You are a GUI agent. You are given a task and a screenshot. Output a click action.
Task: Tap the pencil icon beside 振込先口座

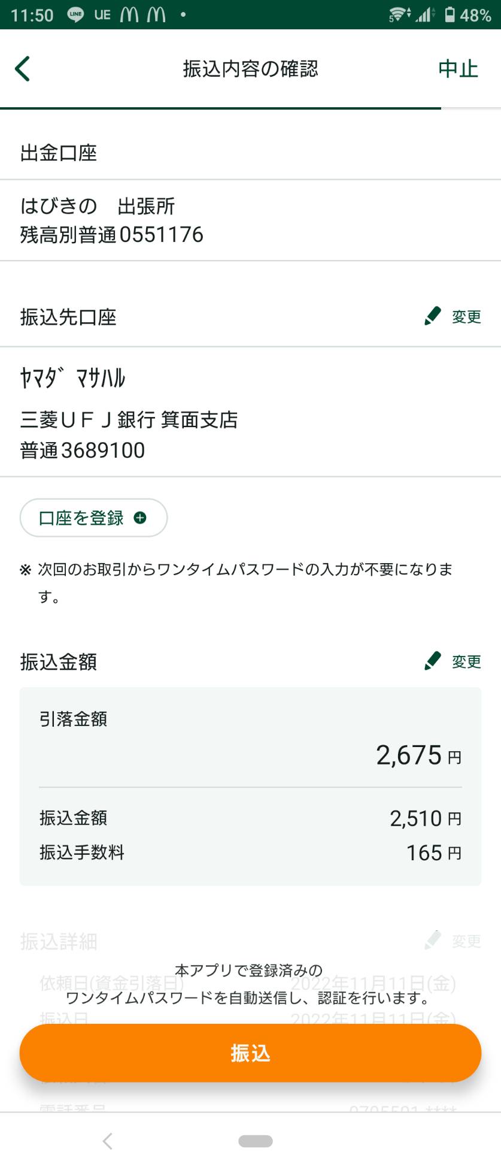[x=432, y=316]
